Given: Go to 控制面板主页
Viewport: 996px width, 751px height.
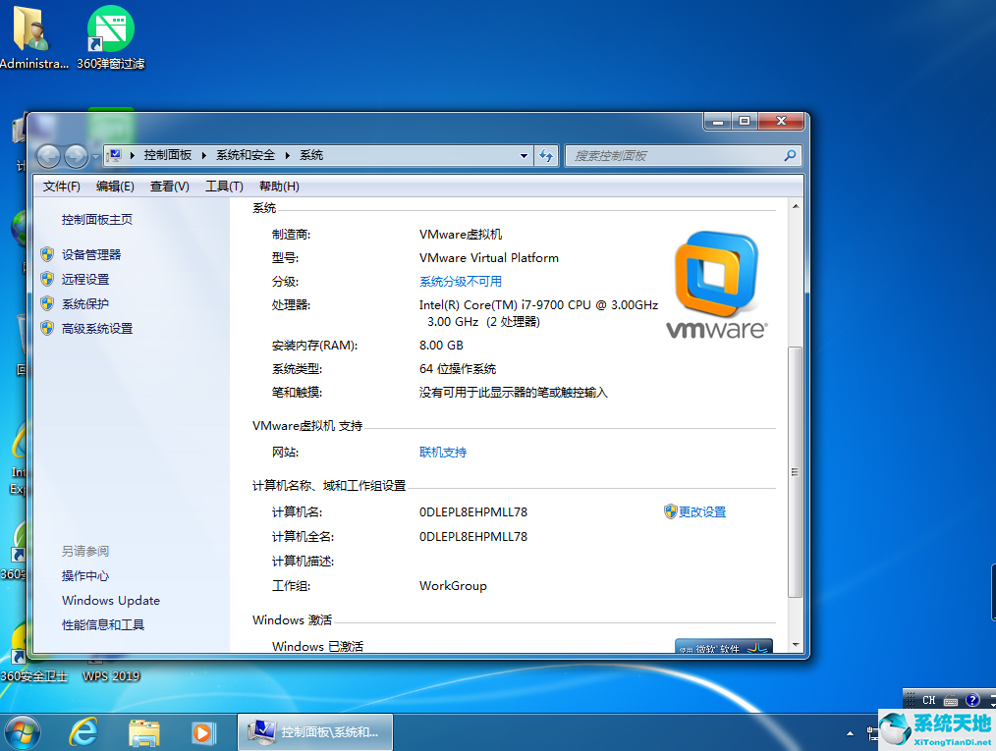Looking at the screenshot, I should click(x=97, y=220).
